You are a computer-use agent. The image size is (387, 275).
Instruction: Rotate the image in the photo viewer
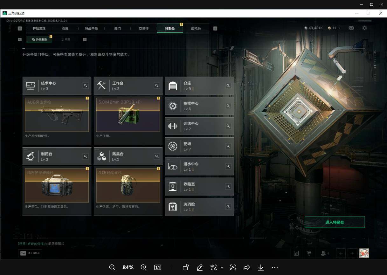(x=186, y=267)
